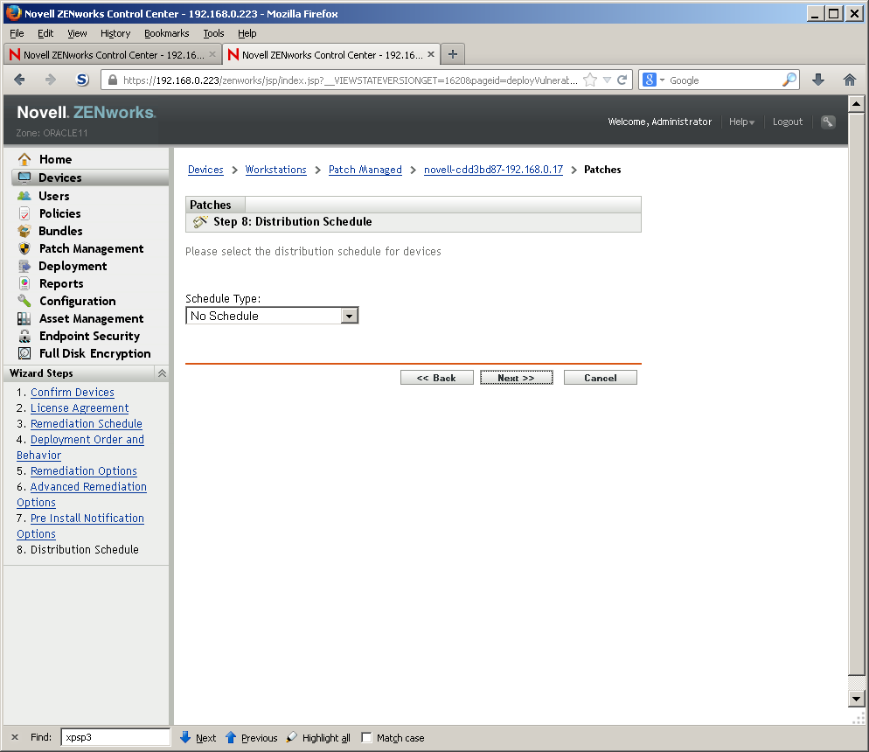Close the find bar with X

[15, 737]
